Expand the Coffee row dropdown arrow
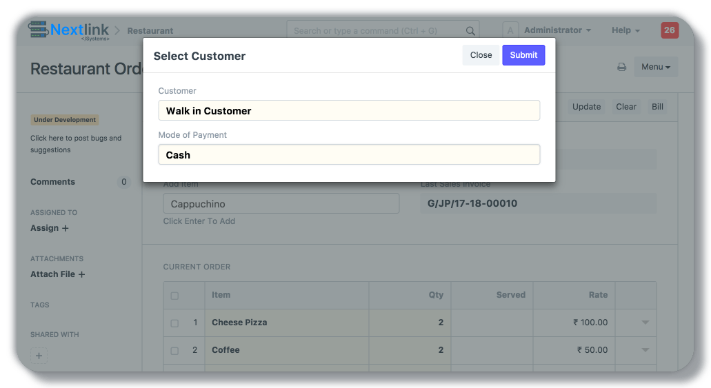Image resolution: width=711 pixels, height=388 pixels. 645,350
